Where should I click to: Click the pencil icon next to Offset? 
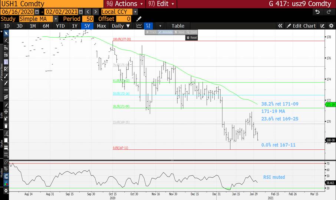pos(139,19)
